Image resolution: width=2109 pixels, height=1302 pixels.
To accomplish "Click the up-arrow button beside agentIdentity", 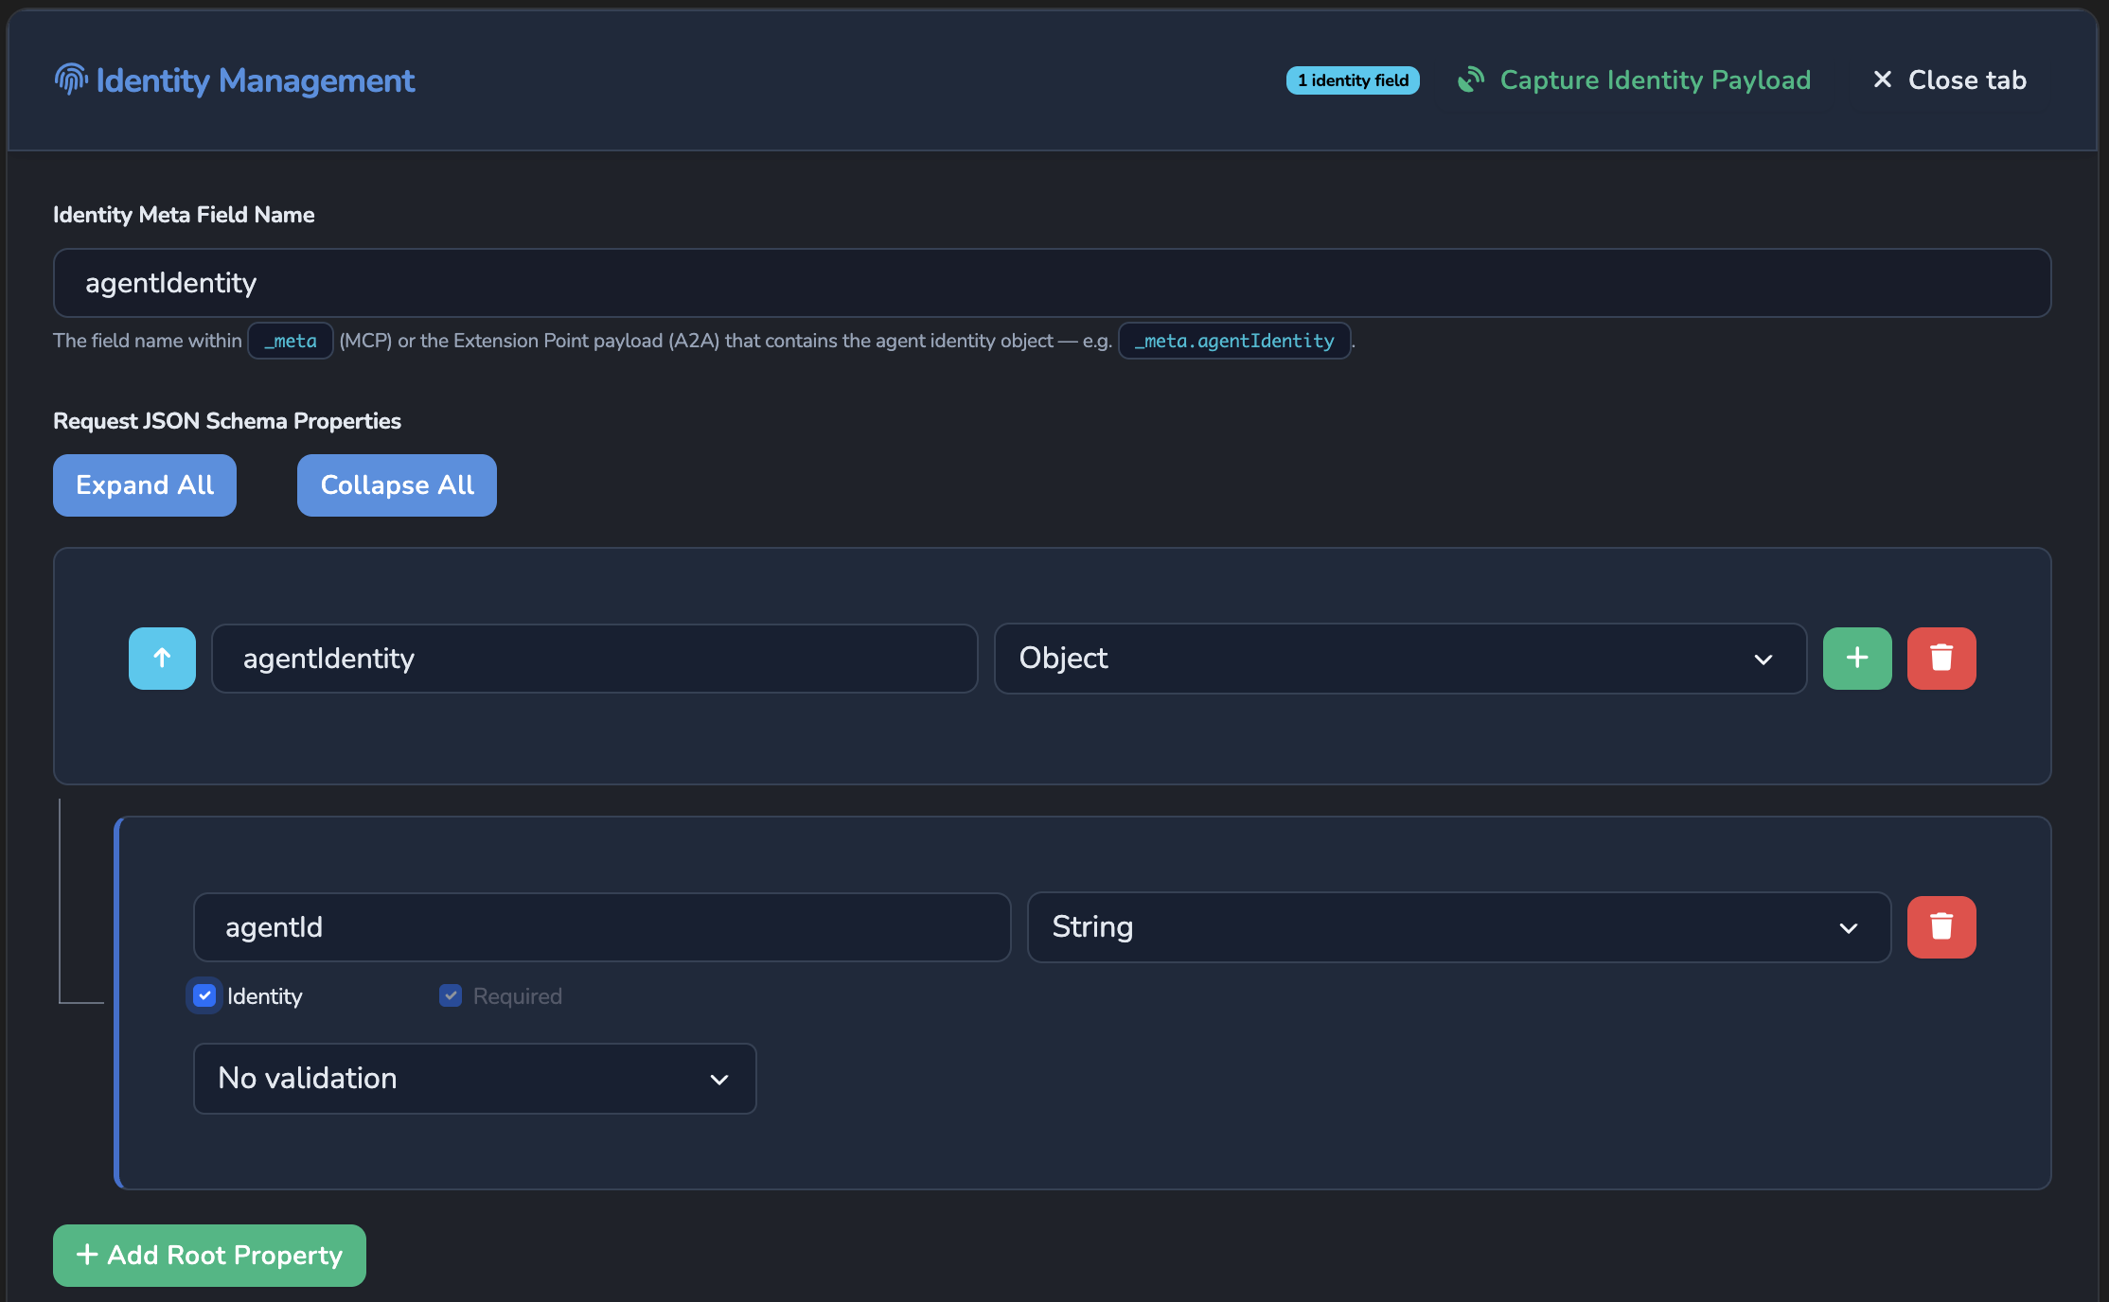I will (x=162, y=658).
